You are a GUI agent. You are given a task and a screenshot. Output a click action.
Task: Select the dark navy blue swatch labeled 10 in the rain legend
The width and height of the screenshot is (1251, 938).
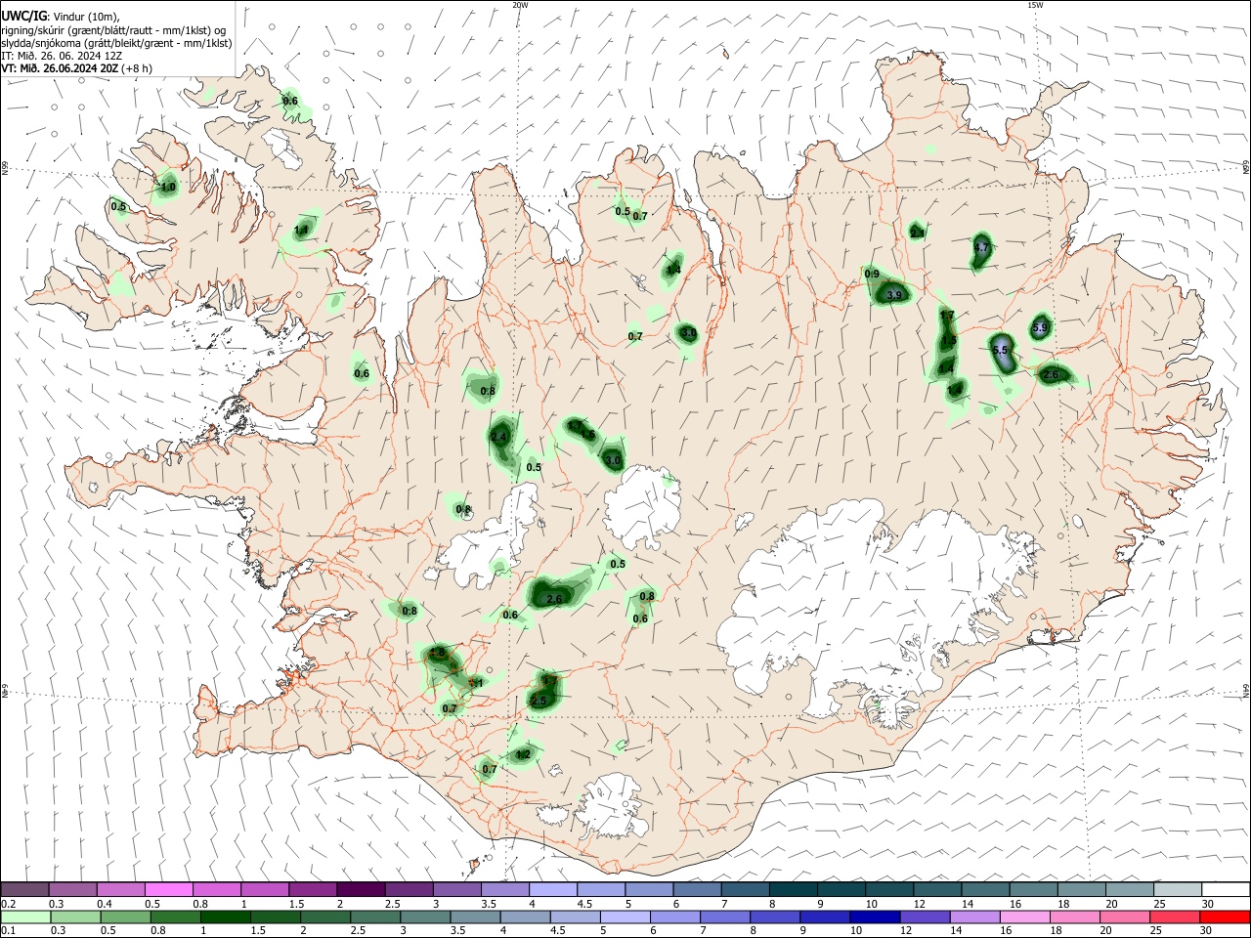pyautogui.click(x=874, y=917)
